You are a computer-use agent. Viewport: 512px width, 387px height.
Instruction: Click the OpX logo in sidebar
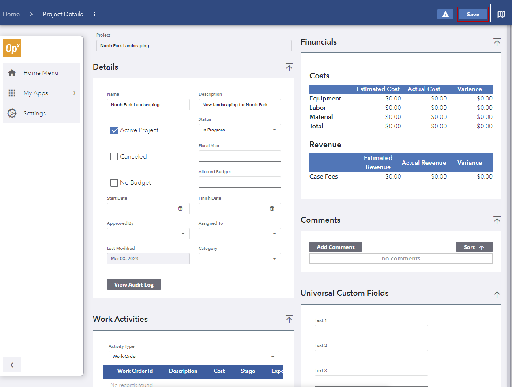12,48
